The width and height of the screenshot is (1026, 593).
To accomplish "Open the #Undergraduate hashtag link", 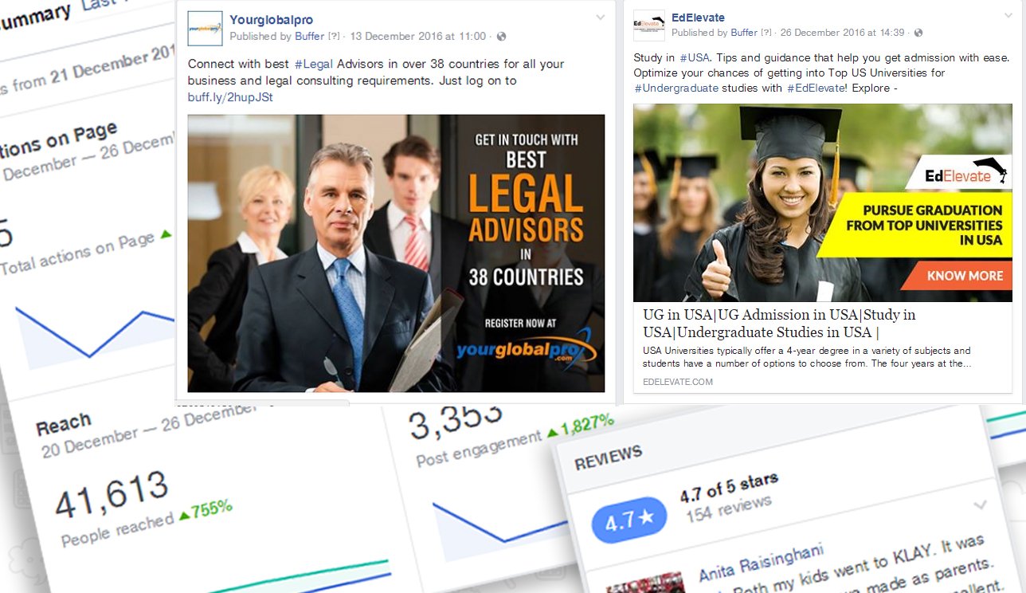I will coord(676,88).
